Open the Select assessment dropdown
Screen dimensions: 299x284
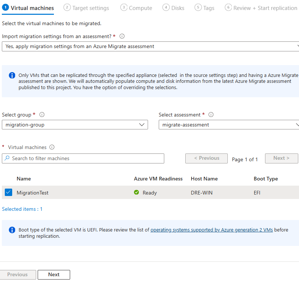pos(229,125)
